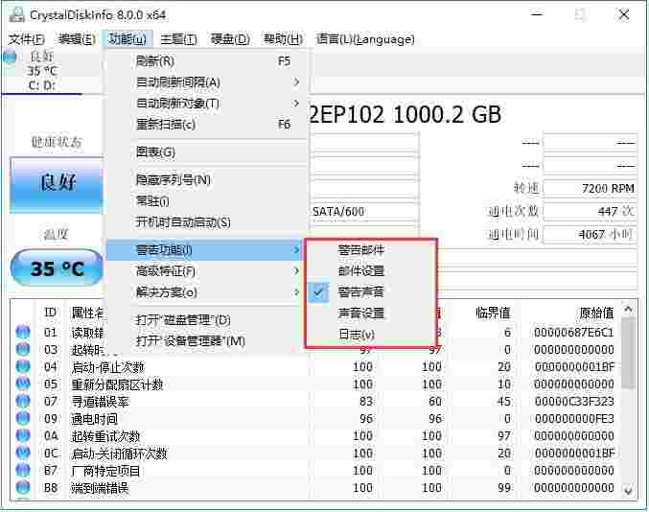Viewport: 649px width, 512px height.
Task: Click the 良好 health status button
Action: (57, 185)
